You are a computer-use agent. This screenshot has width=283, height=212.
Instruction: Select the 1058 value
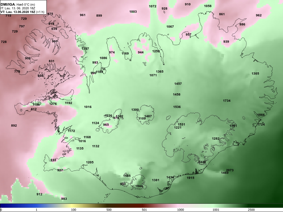pos(208,6)
